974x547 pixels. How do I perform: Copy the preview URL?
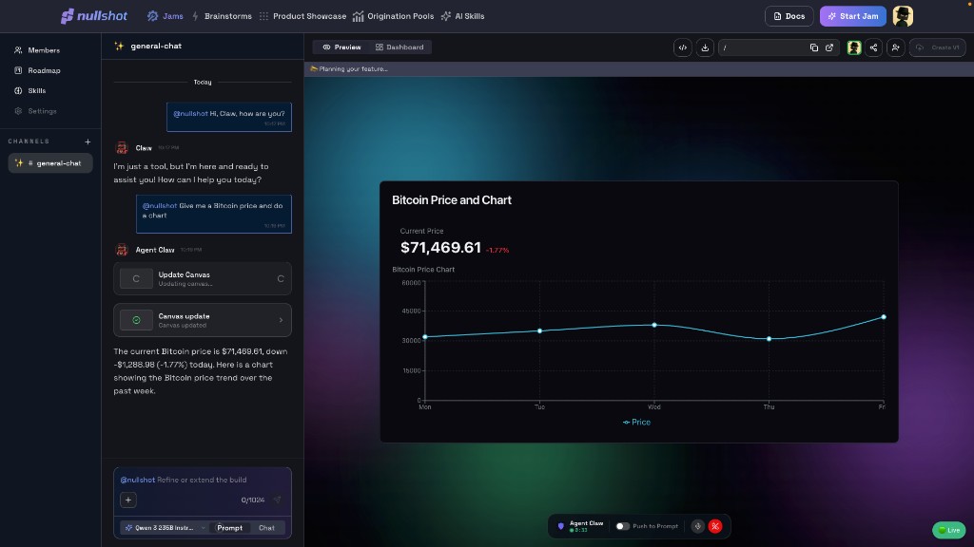tap(814, 47)
